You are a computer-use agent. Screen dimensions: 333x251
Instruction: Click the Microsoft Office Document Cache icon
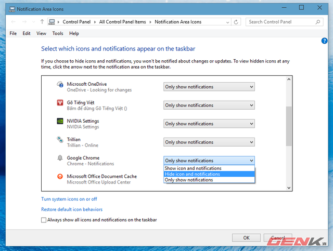(60, 176)
